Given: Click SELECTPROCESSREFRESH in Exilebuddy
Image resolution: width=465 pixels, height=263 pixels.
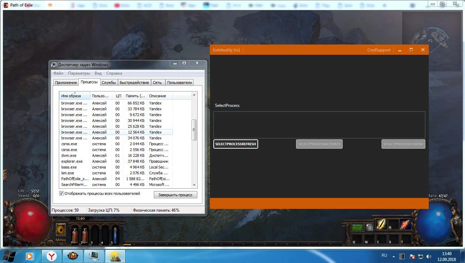Looking at the screenshot, I should (236, 144).
